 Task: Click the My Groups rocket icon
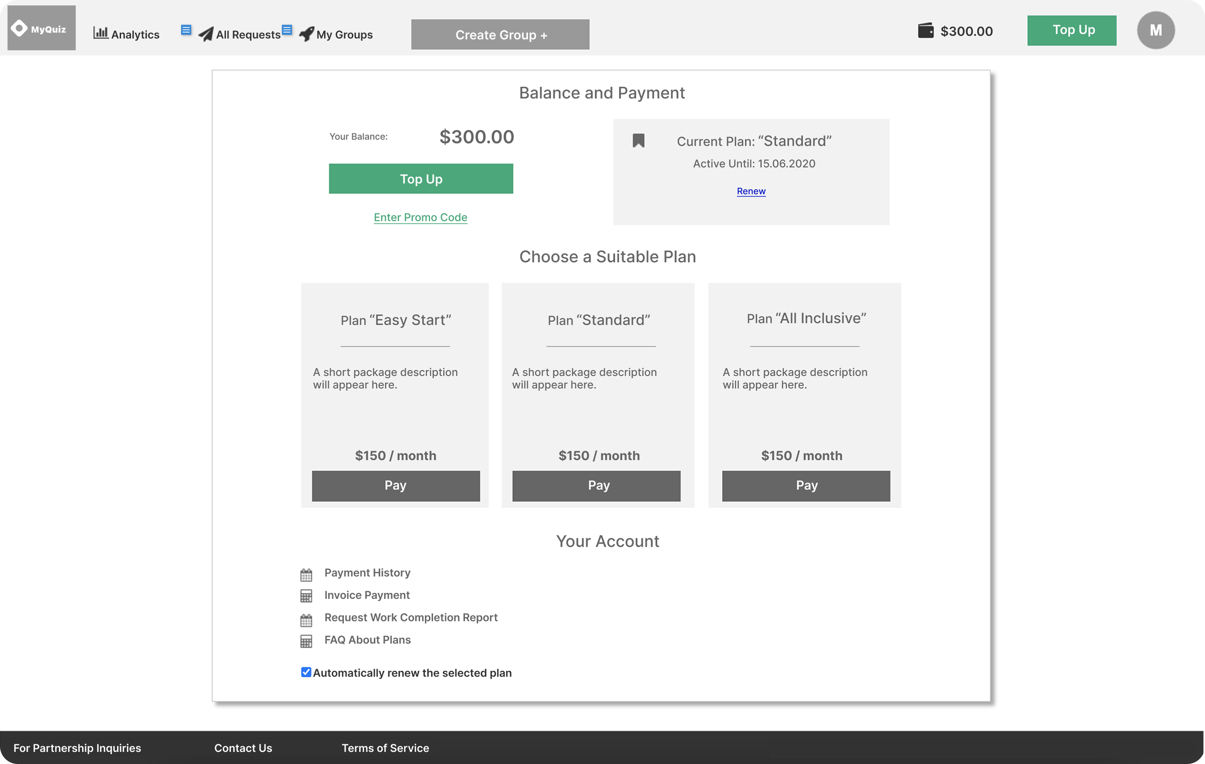(x=306, y=34)
